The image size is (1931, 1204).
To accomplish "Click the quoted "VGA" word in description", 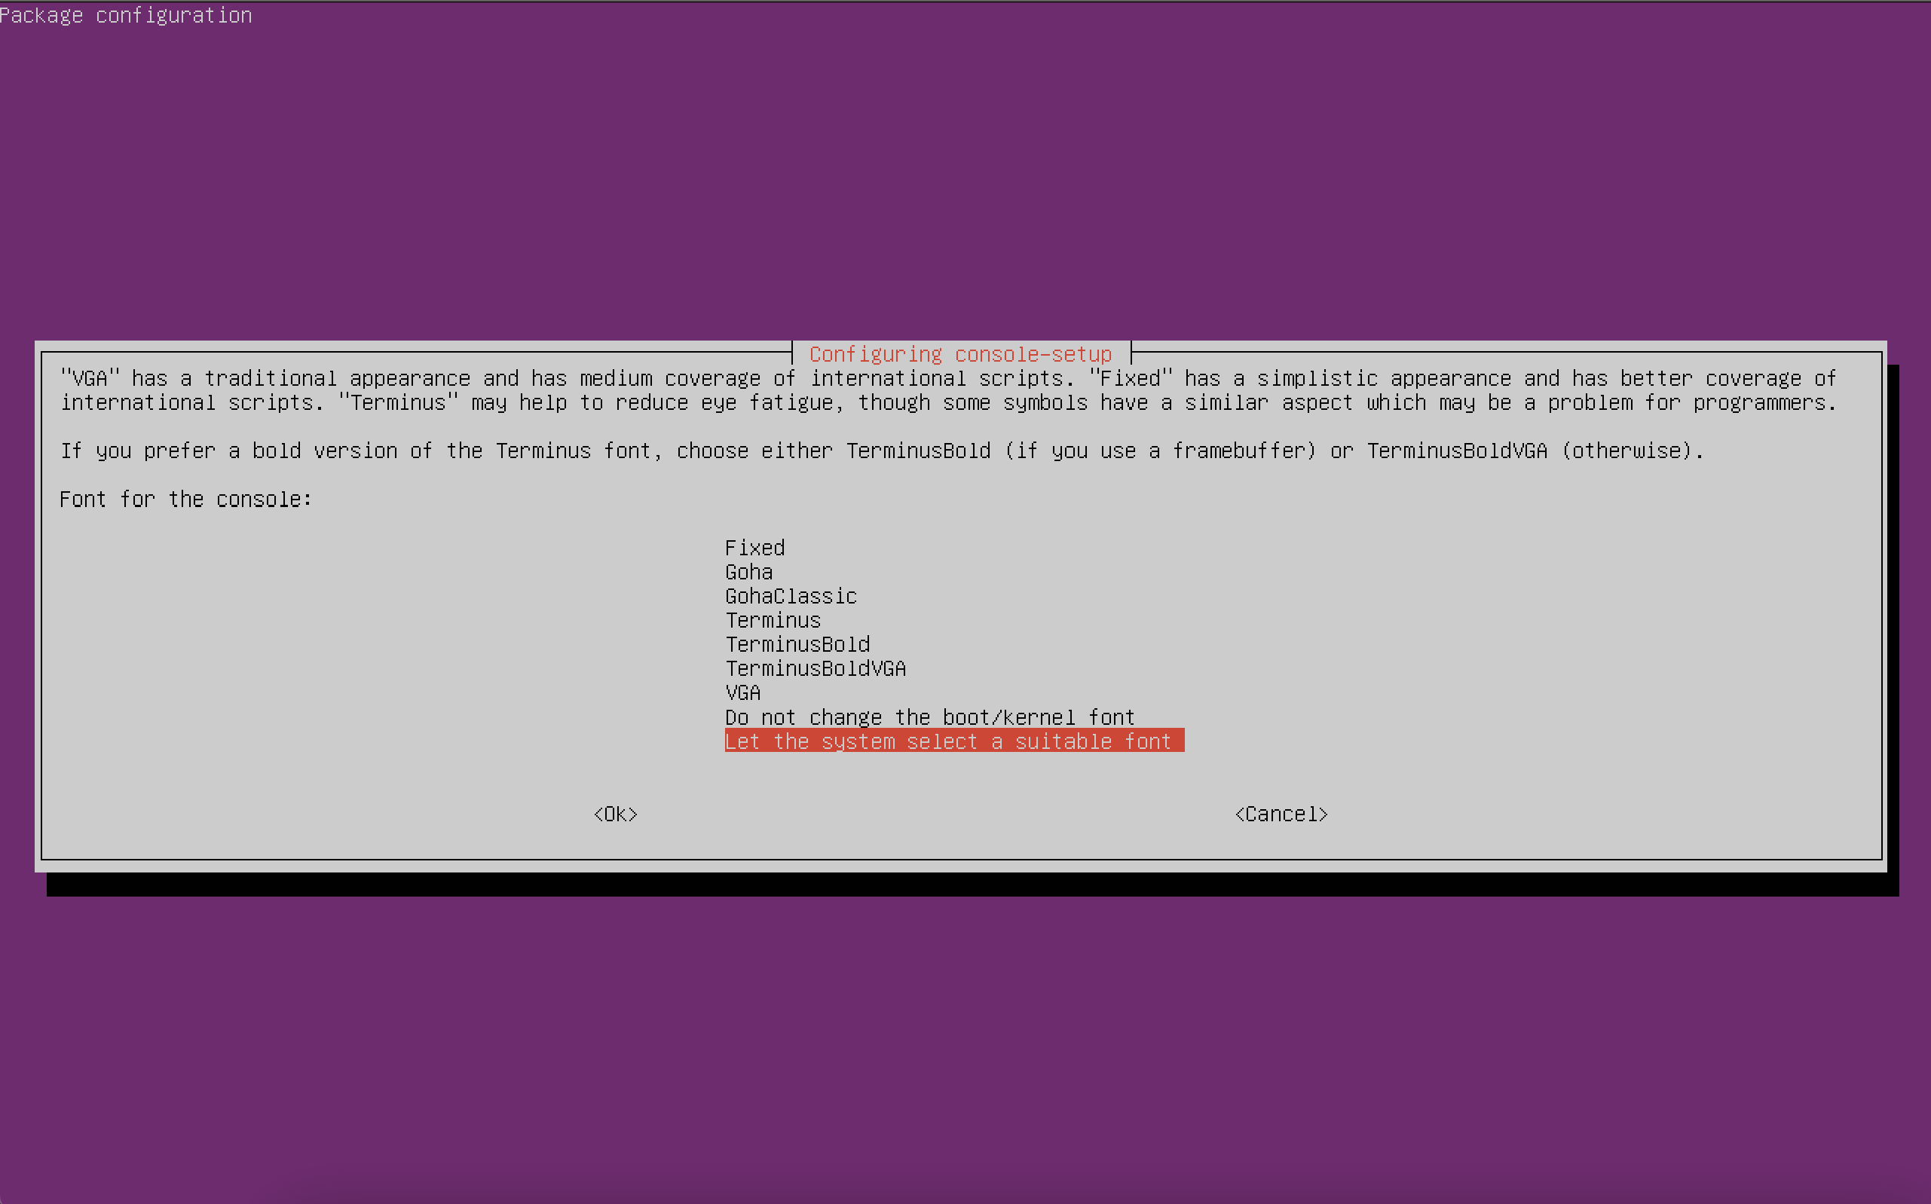I will [x=90, y=378].
